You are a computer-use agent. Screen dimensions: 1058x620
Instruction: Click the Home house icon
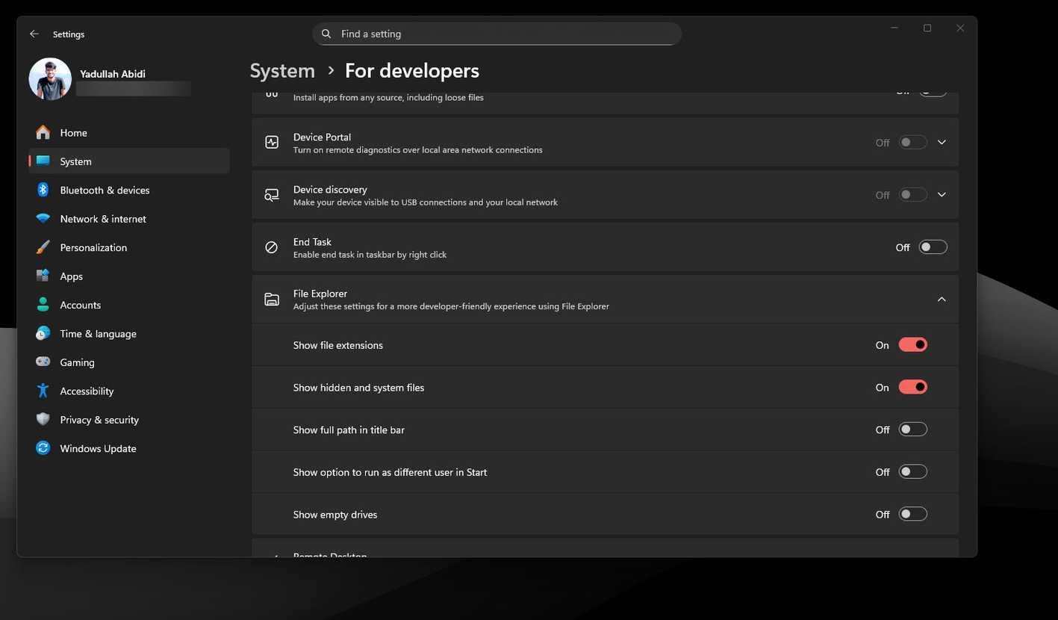(x=43, y=132)
